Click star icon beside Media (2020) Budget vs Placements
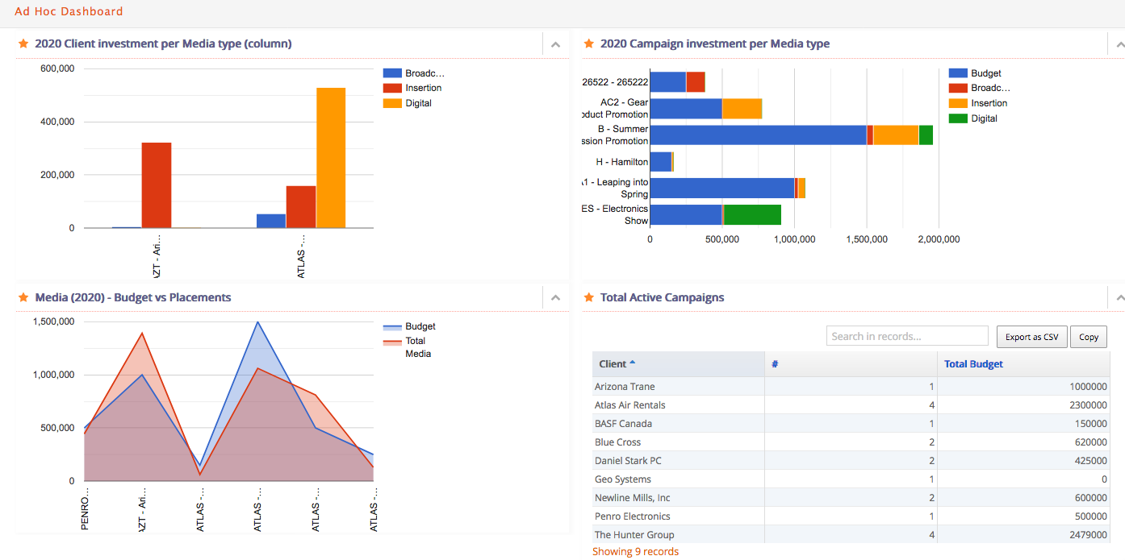 click(x=23, y=297)
